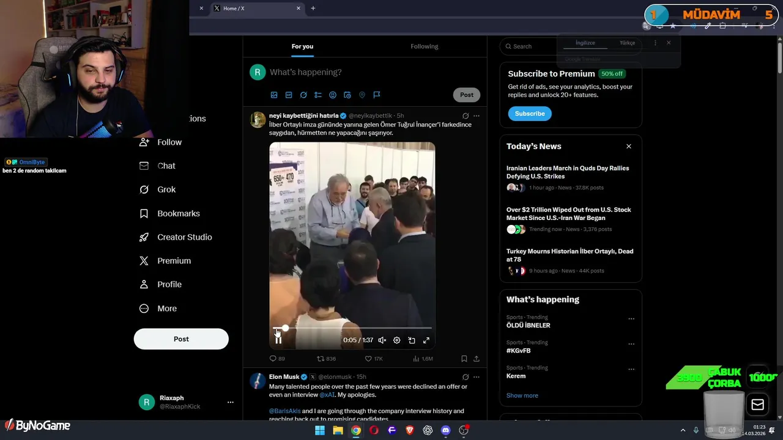Seek along the video progress bar
This screenshot has width=783, height=440.
352,328
